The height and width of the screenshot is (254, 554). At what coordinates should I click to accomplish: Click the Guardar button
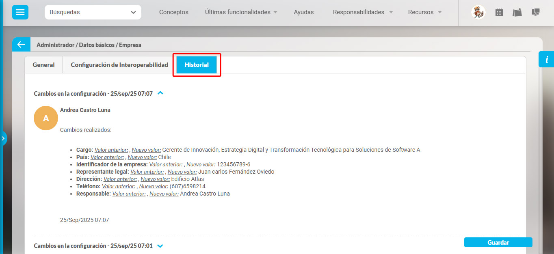click(498, 243)
